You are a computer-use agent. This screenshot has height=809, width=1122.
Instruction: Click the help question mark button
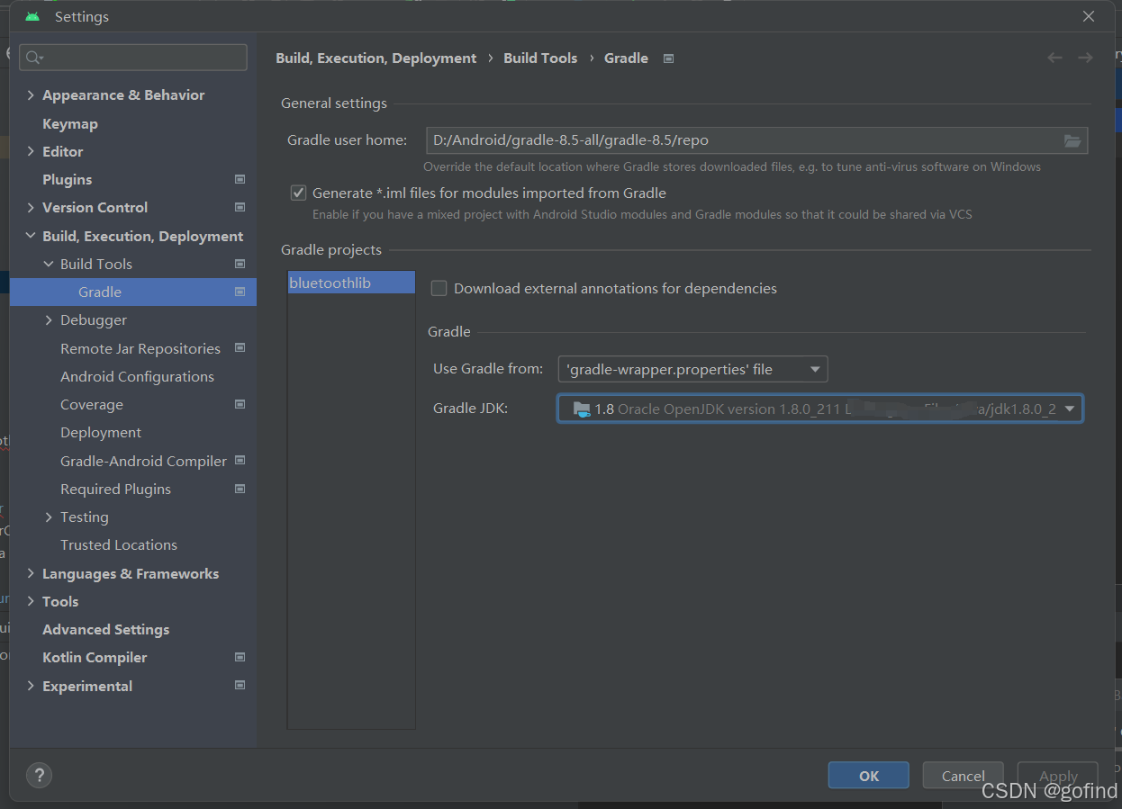(39, 775)
